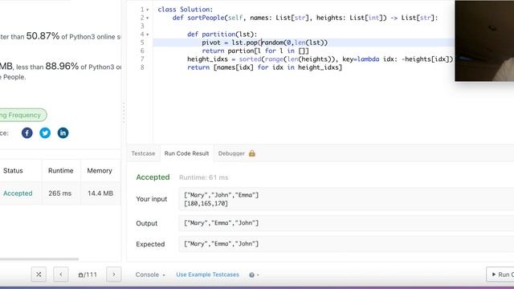Viewport: 514px width, 289px height.
Task: Click the horizontal scrollbar in the left panel
Action: click(x=39, y=258)
